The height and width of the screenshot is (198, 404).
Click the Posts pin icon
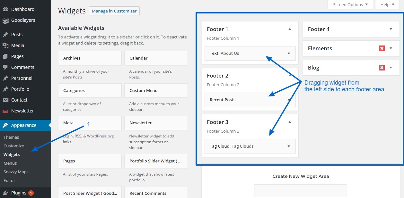point(5,35)
